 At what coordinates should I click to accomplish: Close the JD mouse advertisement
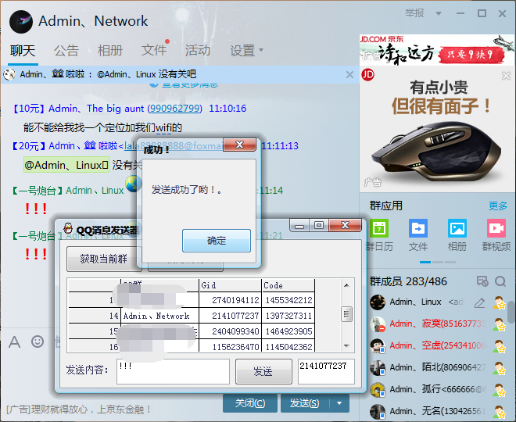click(506, 76)
